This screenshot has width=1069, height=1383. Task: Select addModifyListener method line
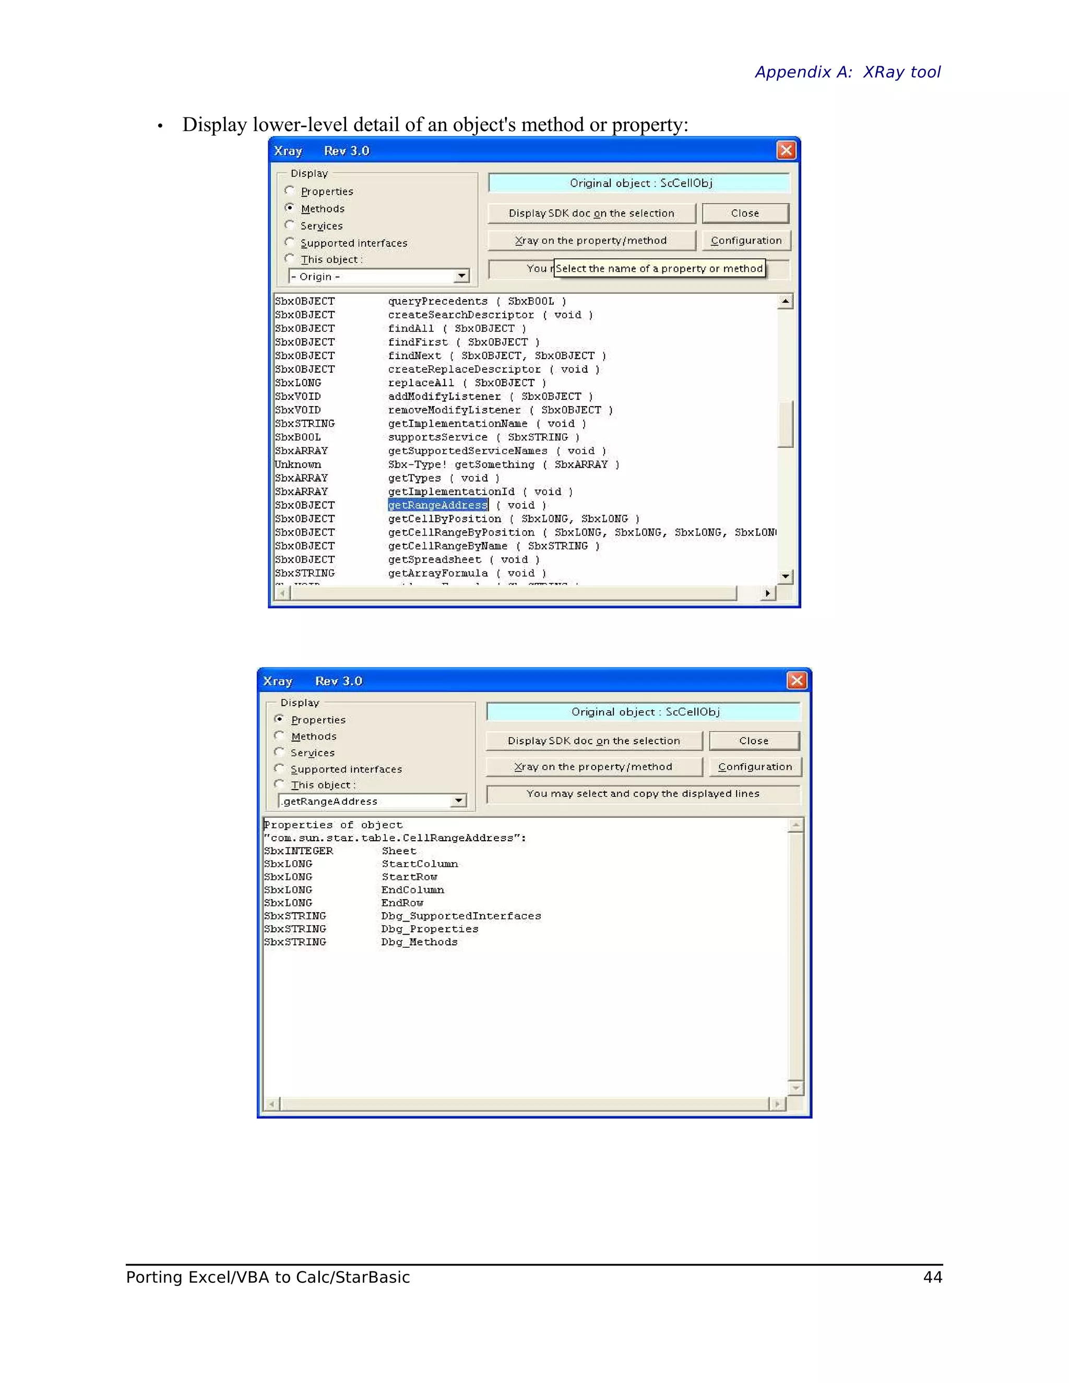[x=434, y=397]
